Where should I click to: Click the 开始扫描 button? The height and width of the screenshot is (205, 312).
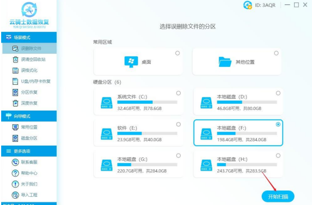coord(278,196)
